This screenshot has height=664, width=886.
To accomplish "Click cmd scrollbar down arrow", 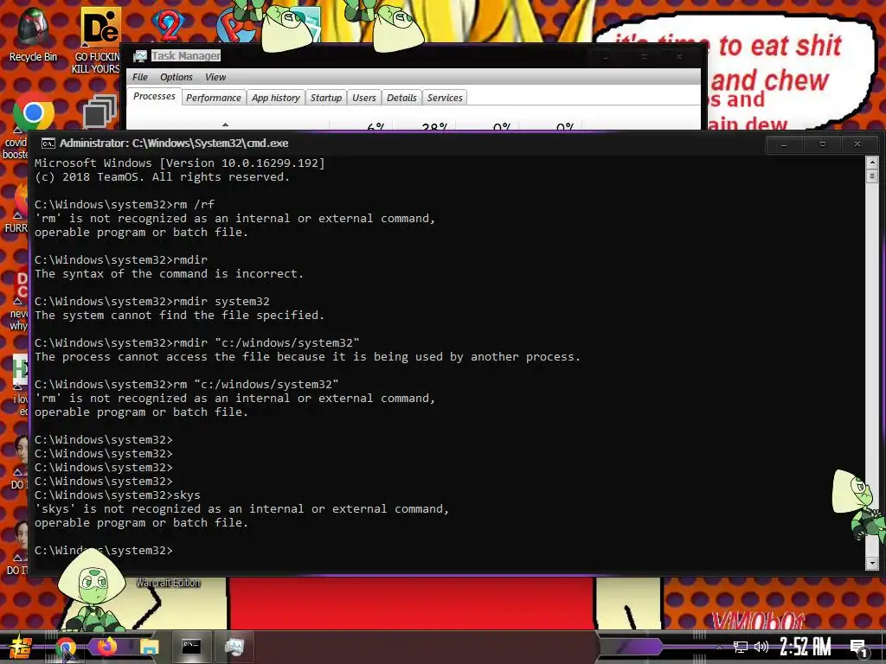I will [x=872, y=563].
